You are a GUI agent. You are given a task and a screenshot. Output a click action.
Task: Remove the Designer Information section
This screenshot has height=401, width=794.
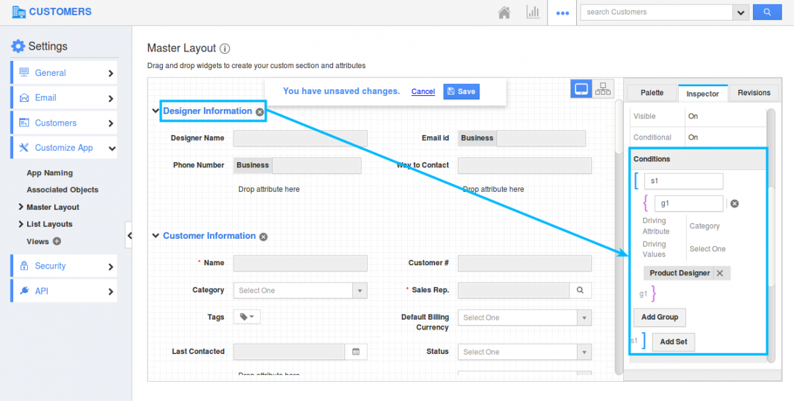point(260,112)
